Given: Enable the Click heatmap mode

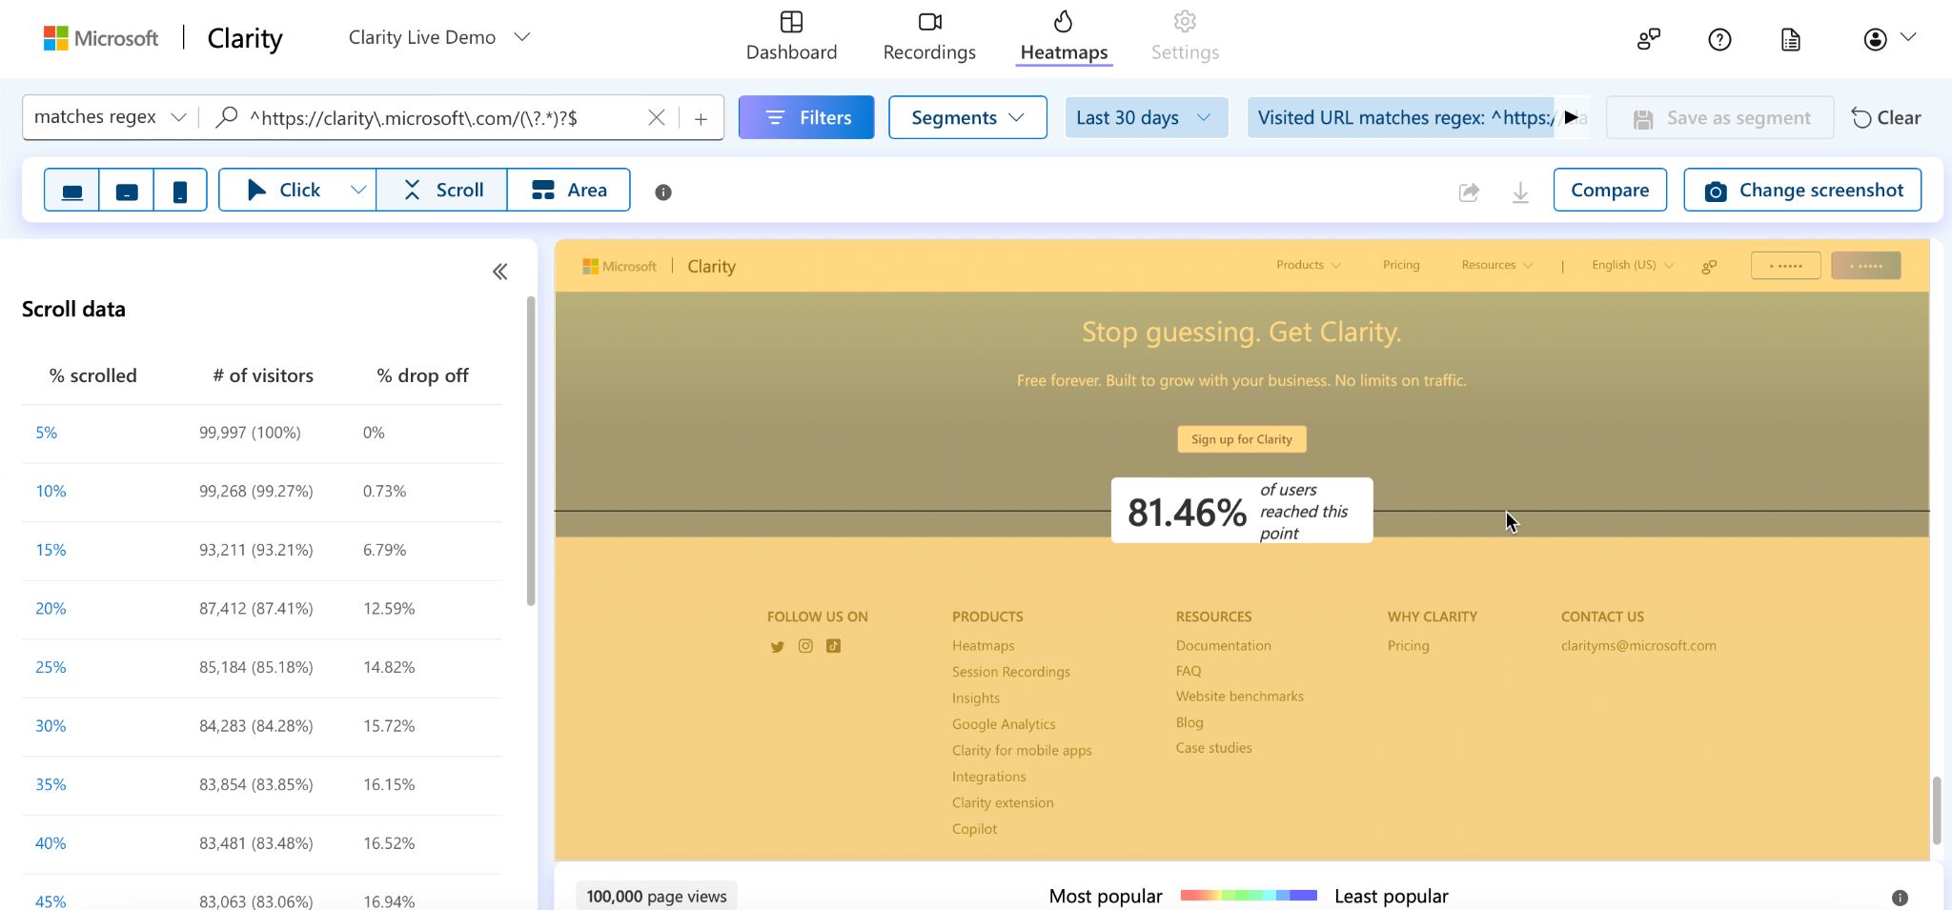Looking at the screenshot, I should tap(286, 190).
